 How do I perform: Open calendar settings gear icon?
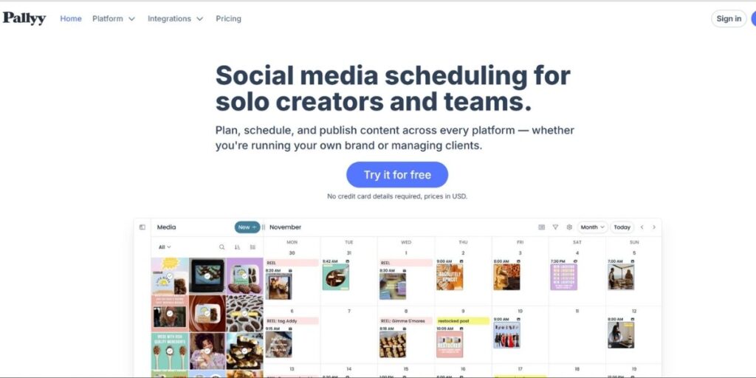click(569, 227)
